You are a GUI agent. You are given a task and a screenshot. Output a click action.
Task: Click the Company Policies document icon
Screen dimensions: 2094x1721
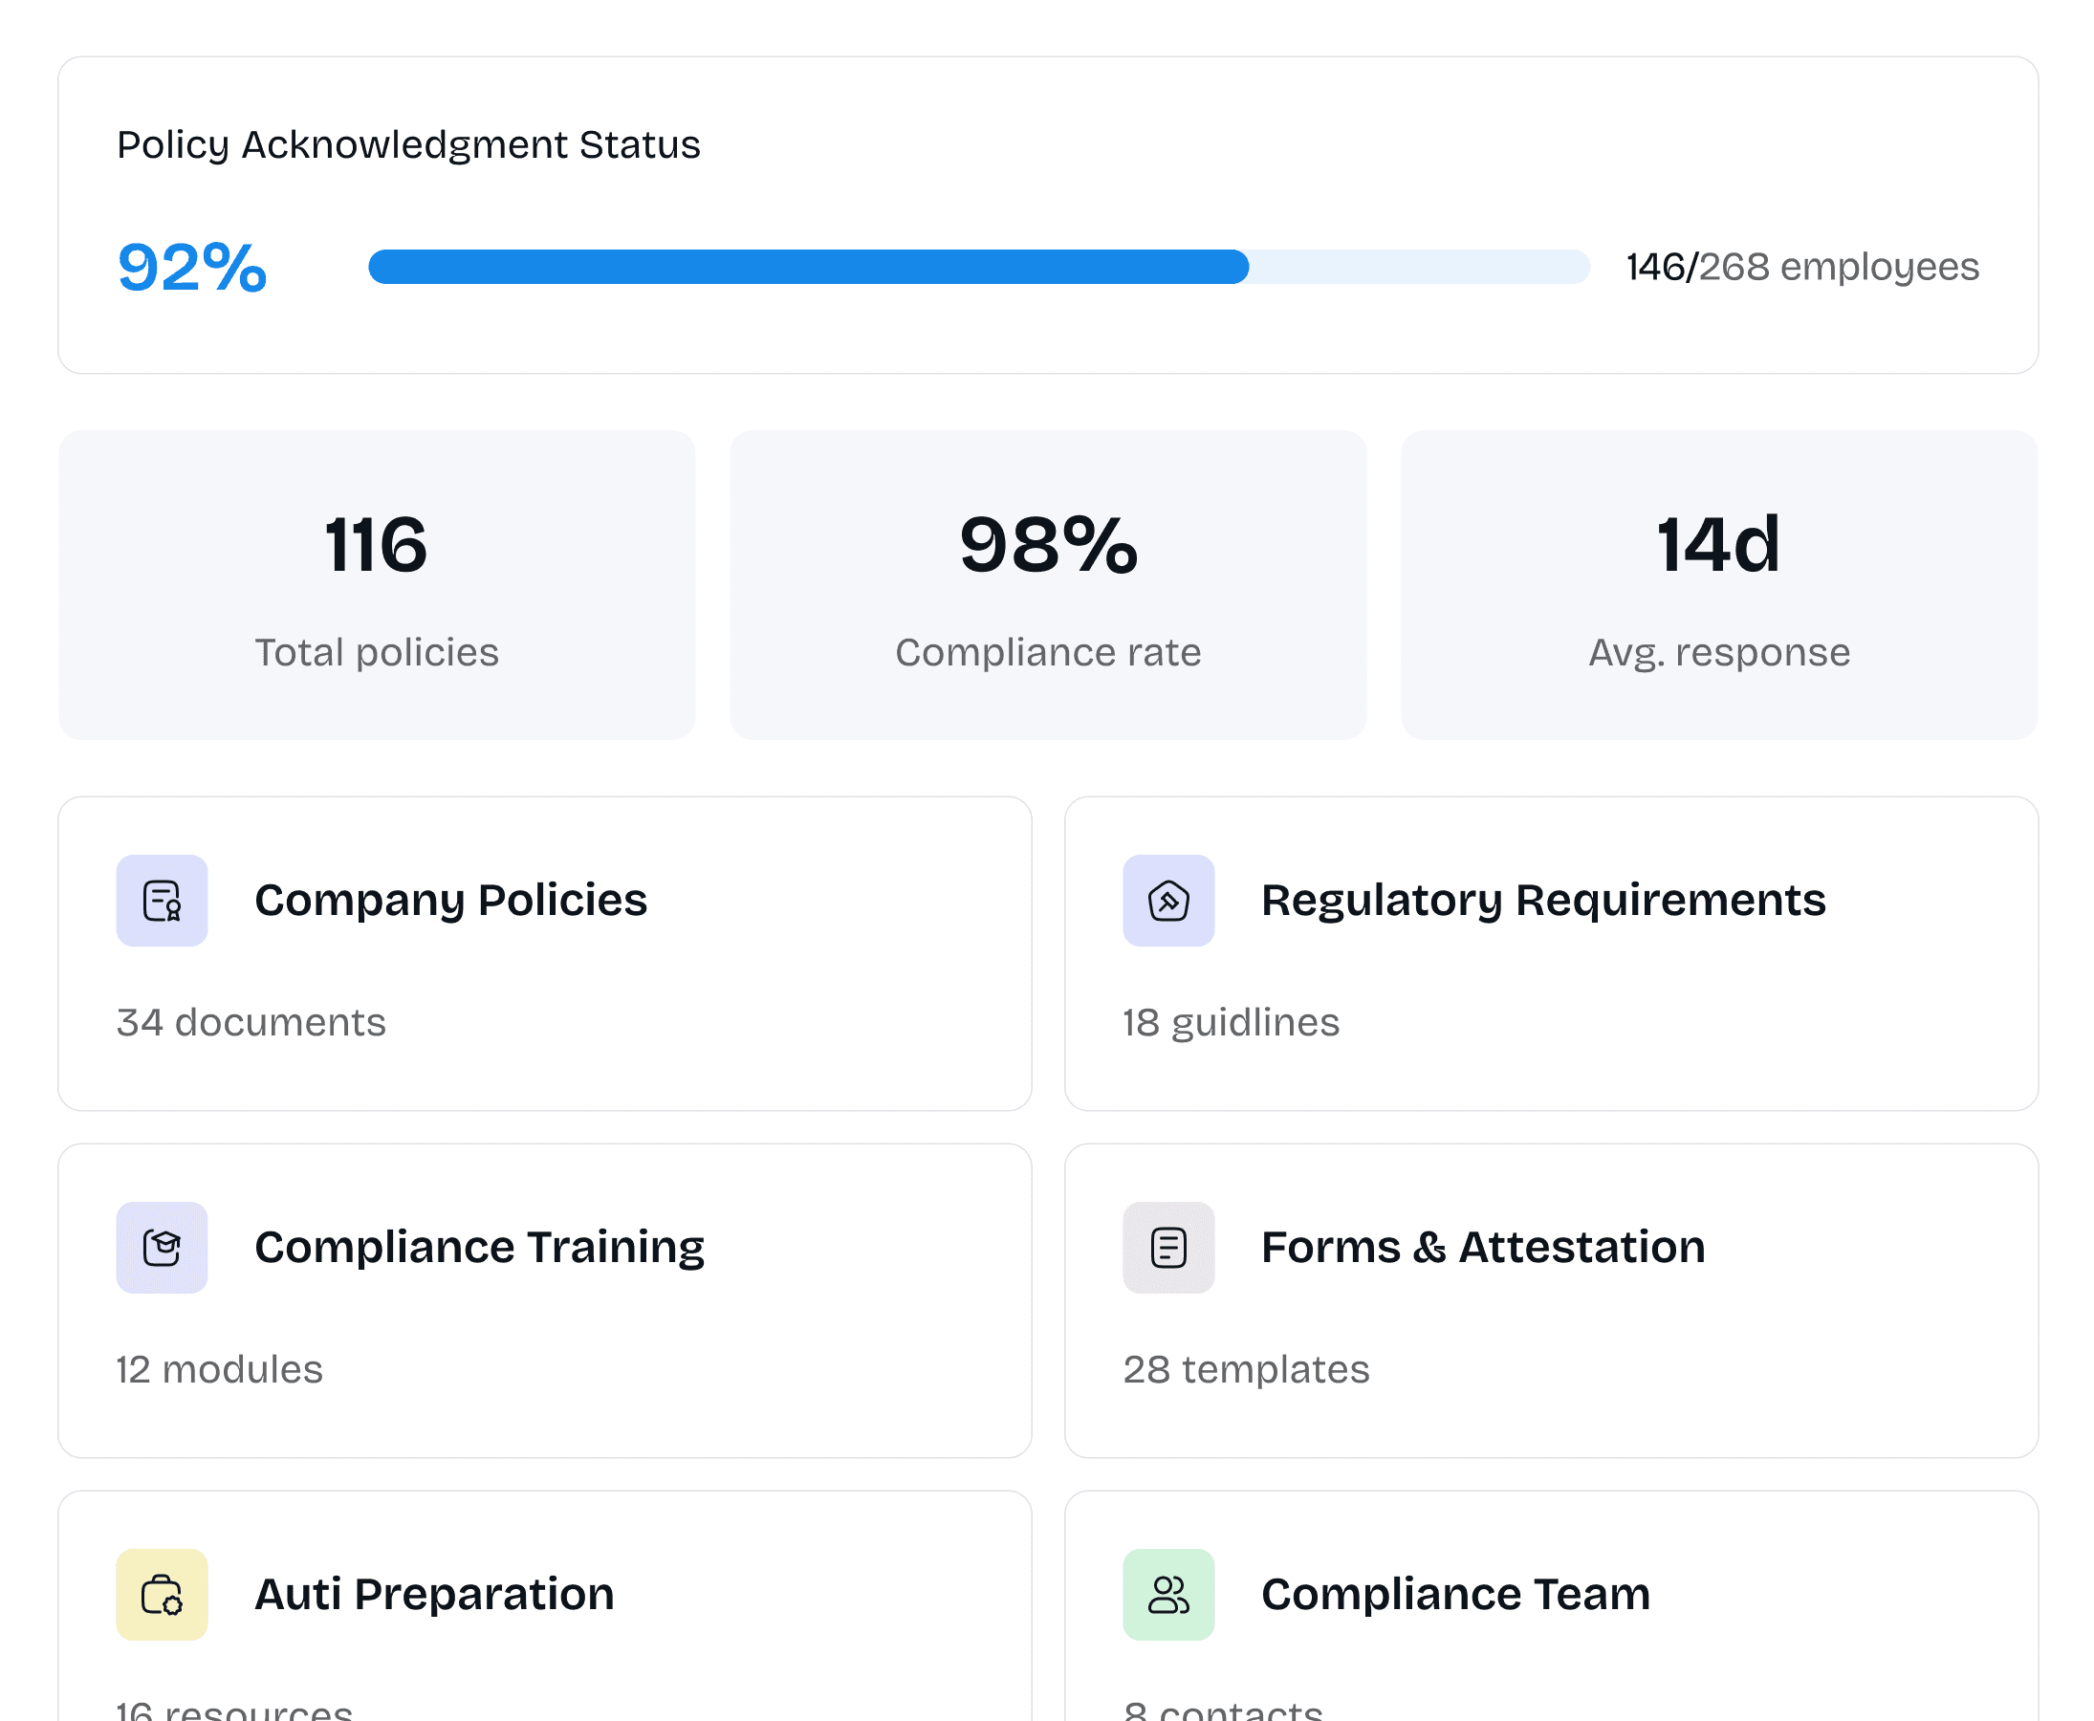click(162, 900)
